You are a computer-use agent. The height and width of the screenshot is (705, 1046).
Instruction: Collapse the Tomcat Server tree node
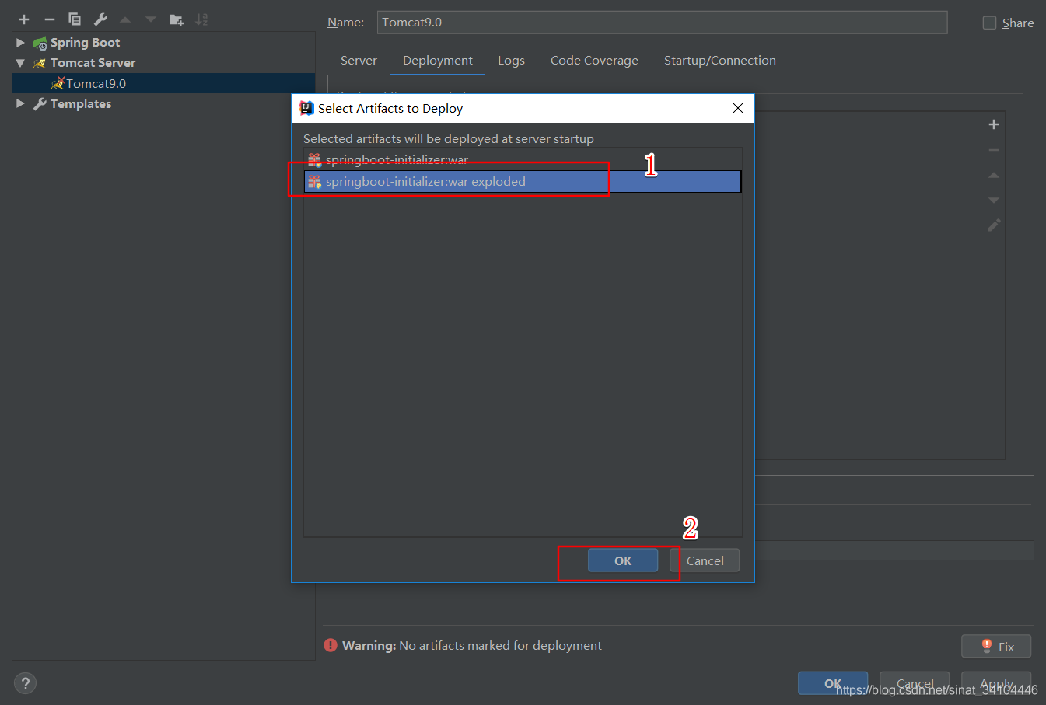(20, 63)
